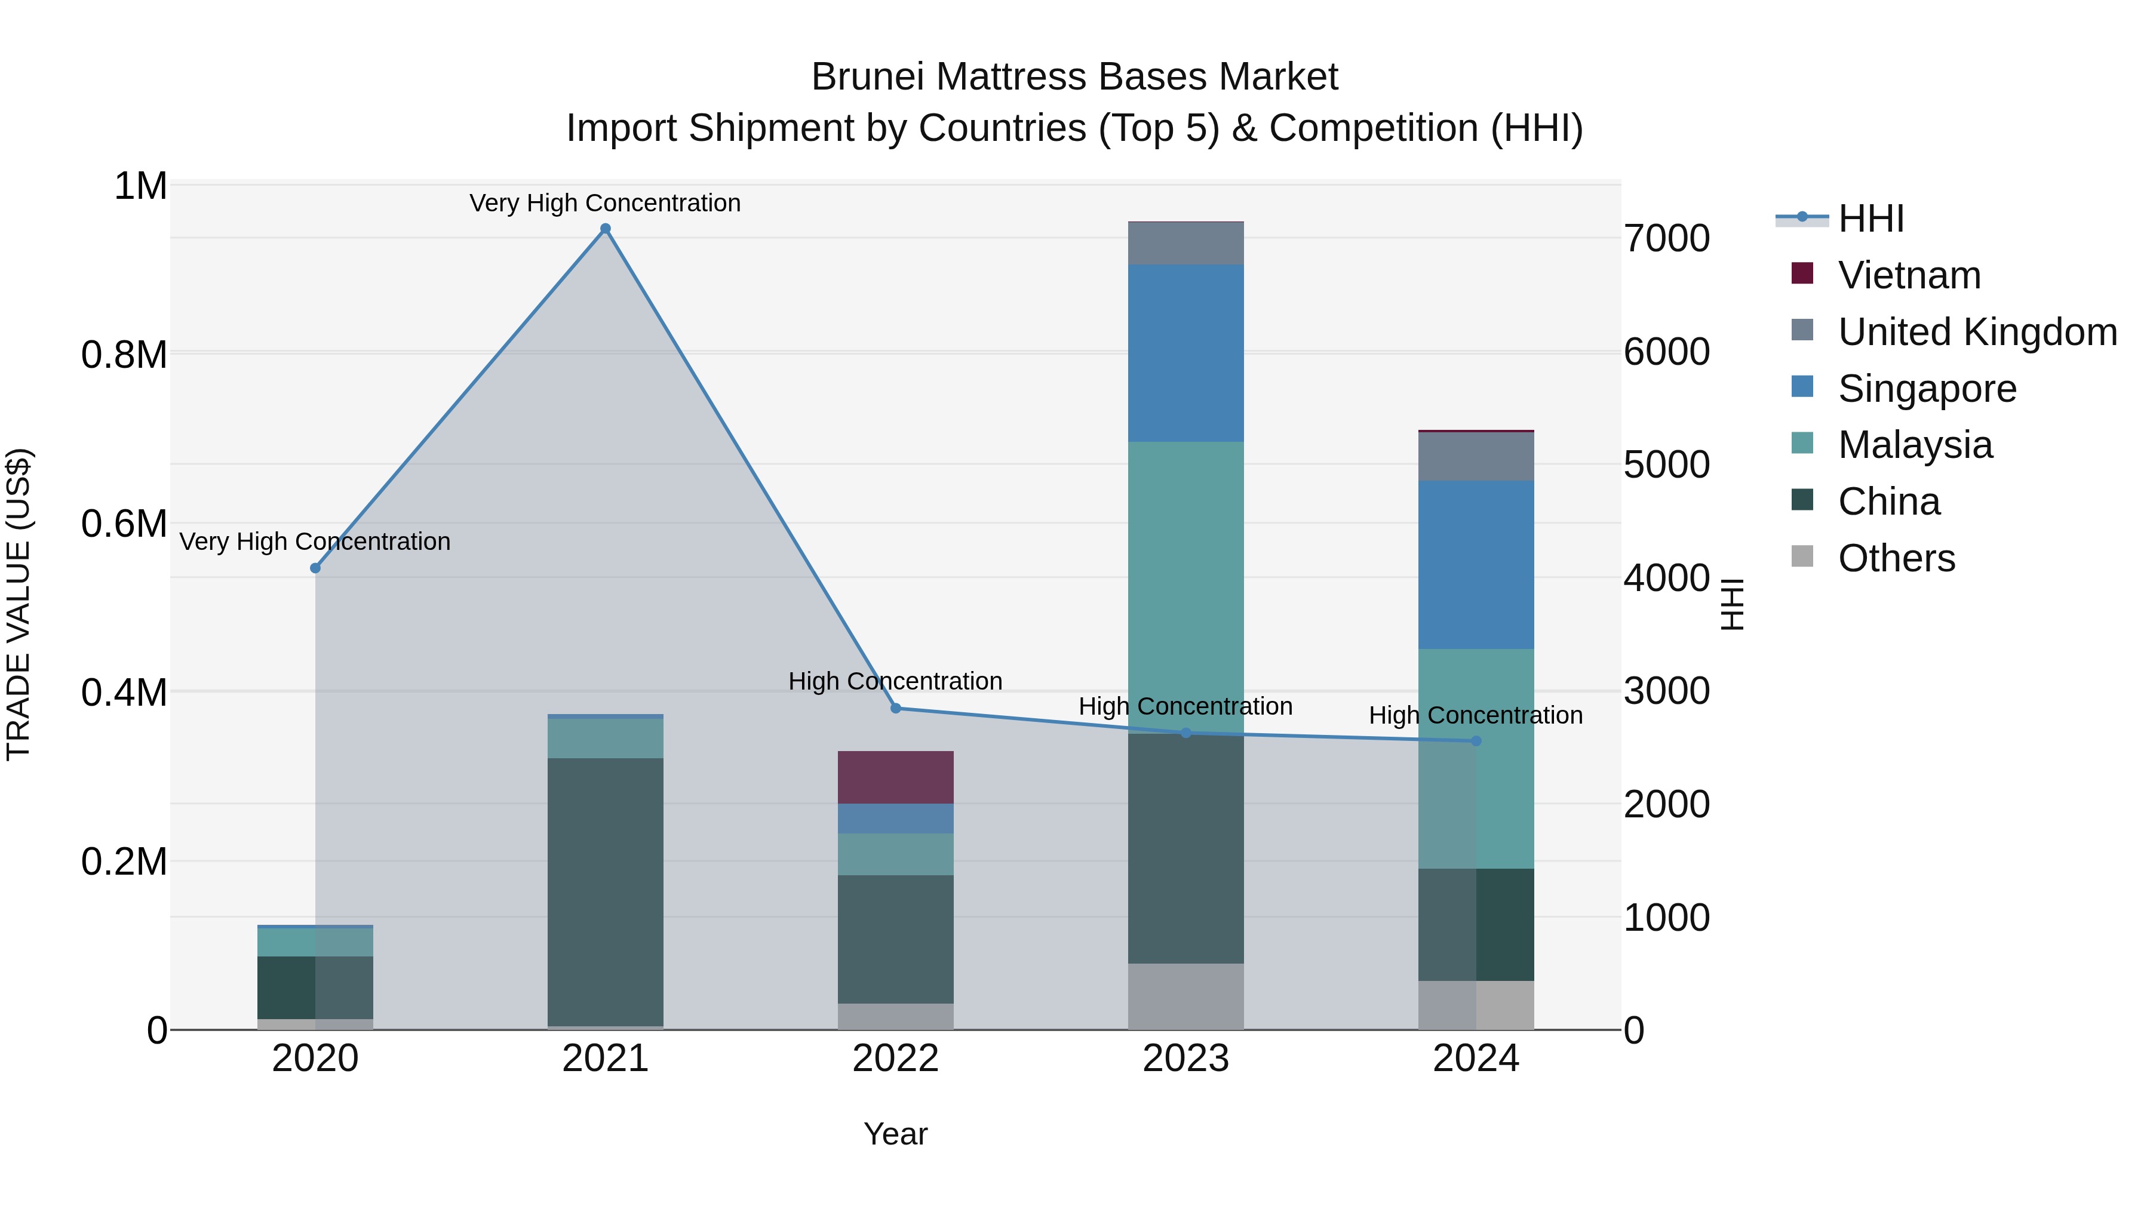The height and width of the screenshot is (1209, 2150).
Task: Click the China segment of 2021 bar
Action: tap(606, 892)
